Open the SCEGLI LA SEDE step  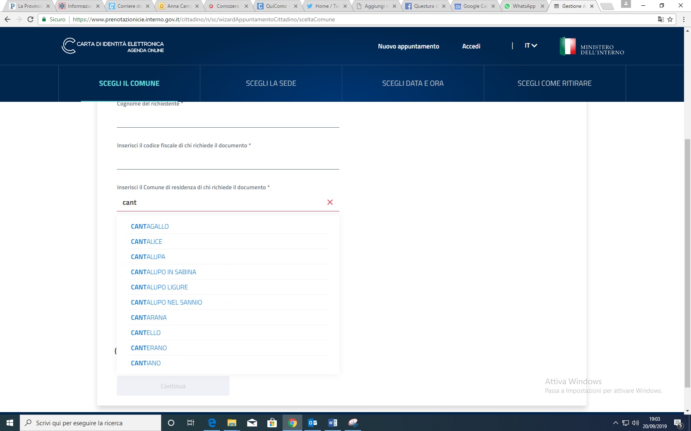pos(271,83)
